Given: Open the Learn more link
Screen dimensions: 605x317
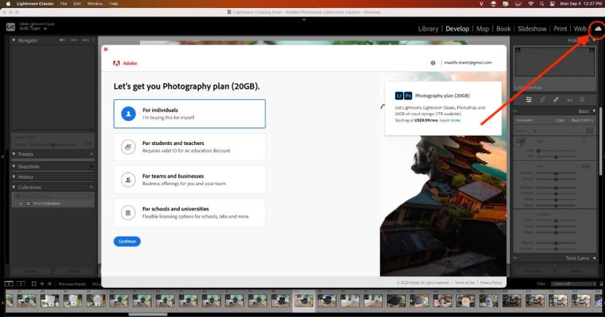Looking at the screenshot, I should 450,120.
